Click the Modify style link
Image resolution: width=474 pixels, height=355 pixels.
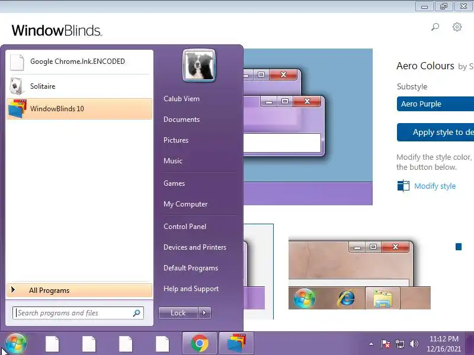pyautogui.click(x=435, y=186)
